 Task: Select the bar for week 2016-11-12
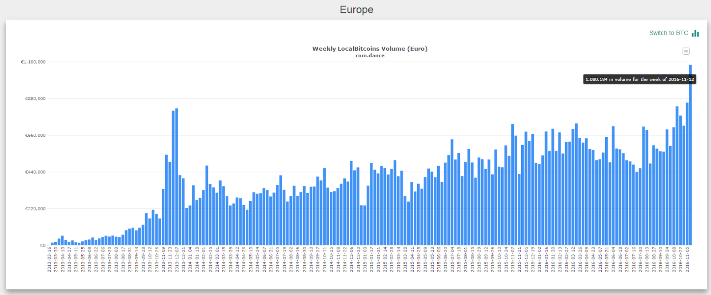point(691,155)
